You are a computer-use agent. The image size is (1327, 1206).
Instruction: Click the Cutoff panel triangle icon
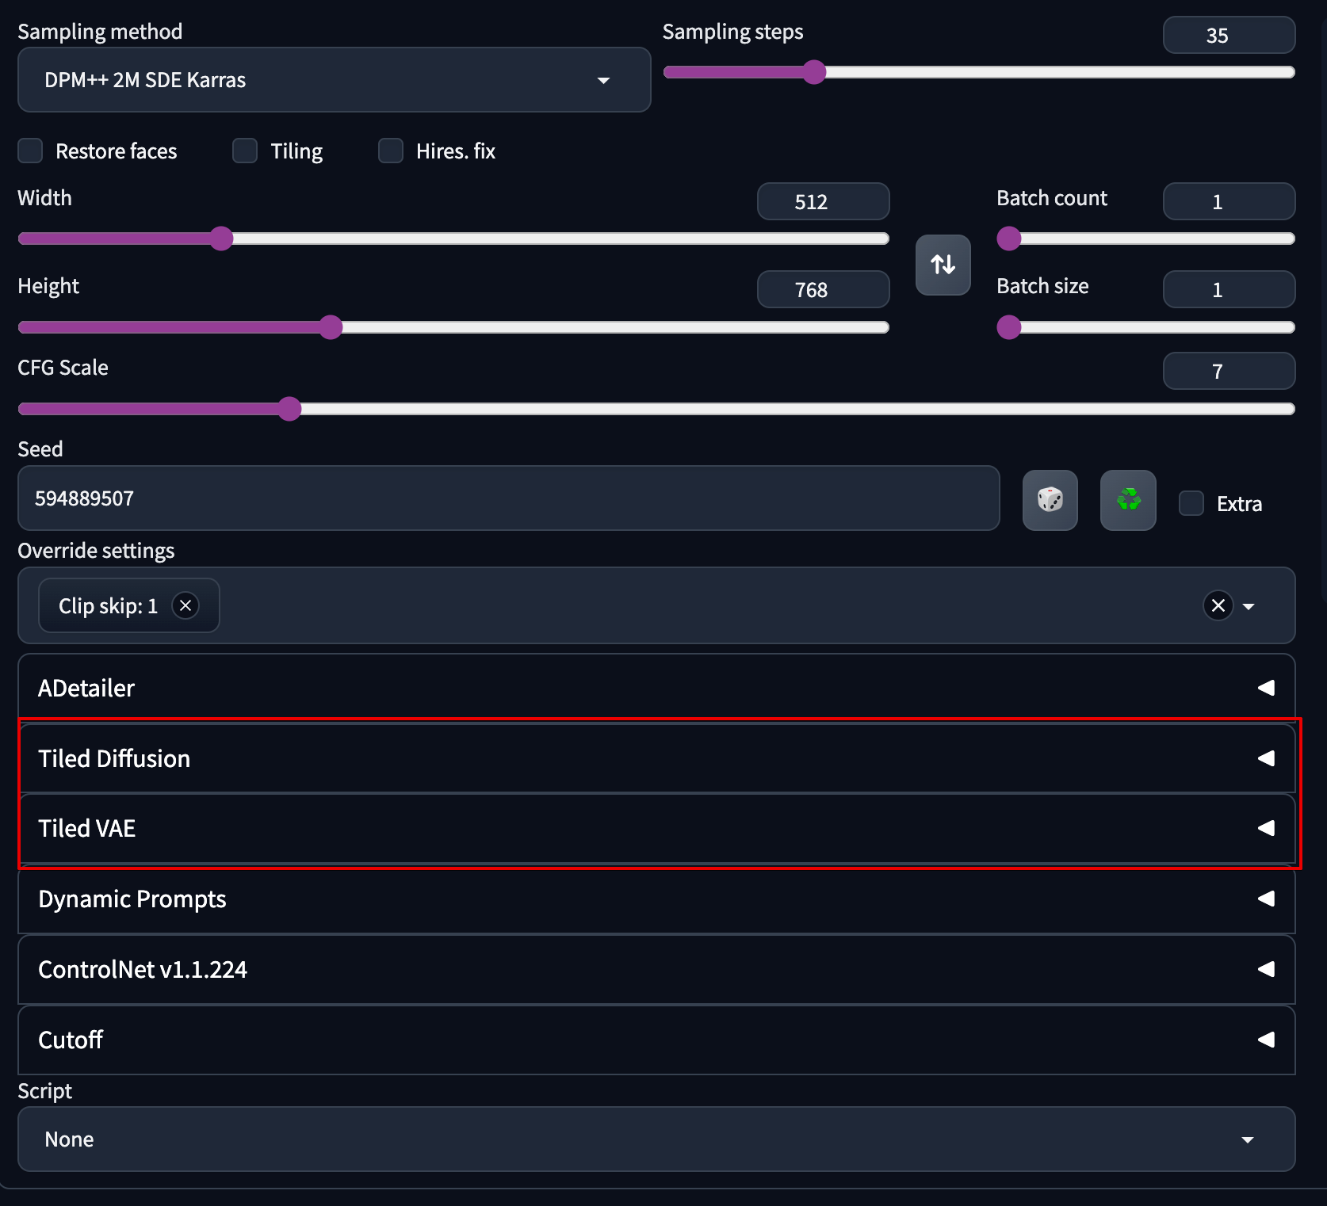coord(1266,1040)
